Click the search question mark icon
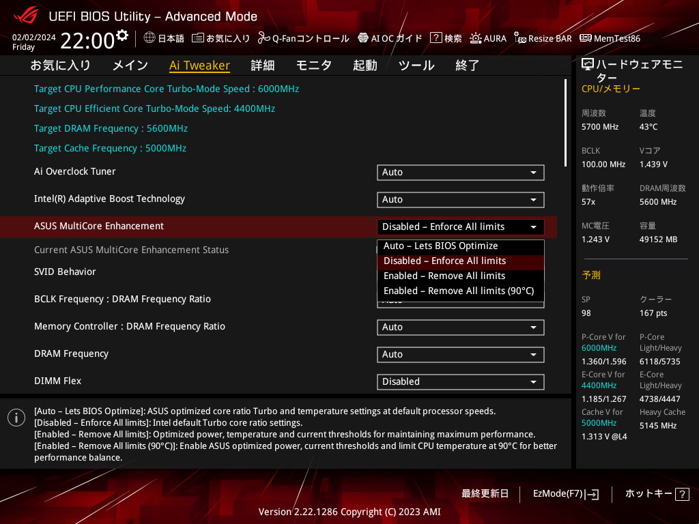 pos(436,38)
